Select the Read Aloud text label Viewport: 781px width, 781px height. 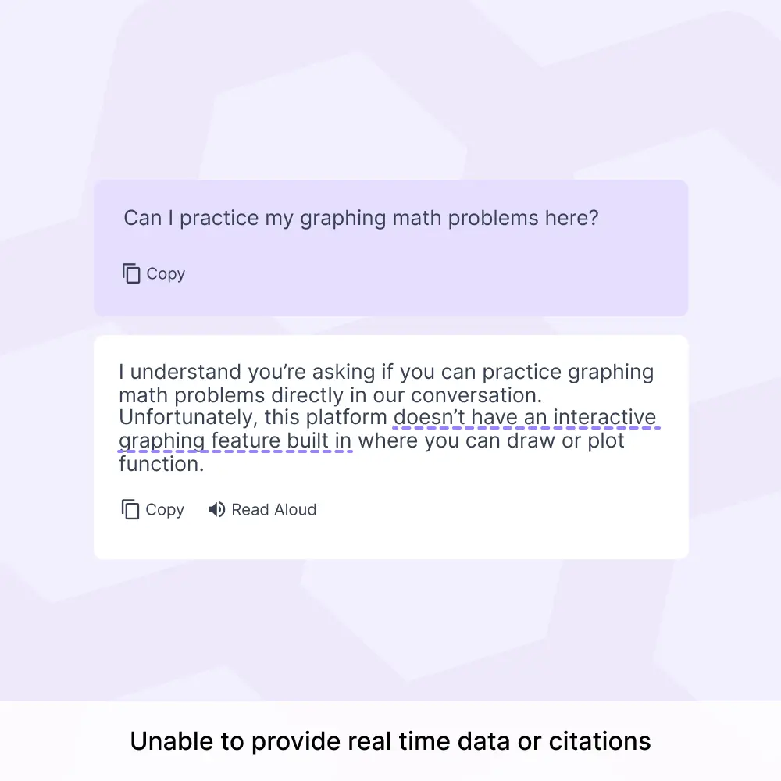click(x=274, y=509)
